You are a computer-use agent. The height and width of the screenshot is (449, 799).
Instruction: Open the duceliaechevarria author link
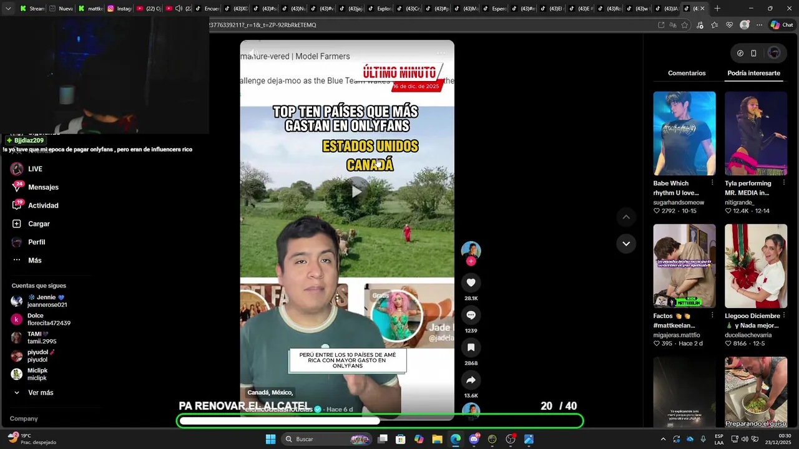coord(748,335)
